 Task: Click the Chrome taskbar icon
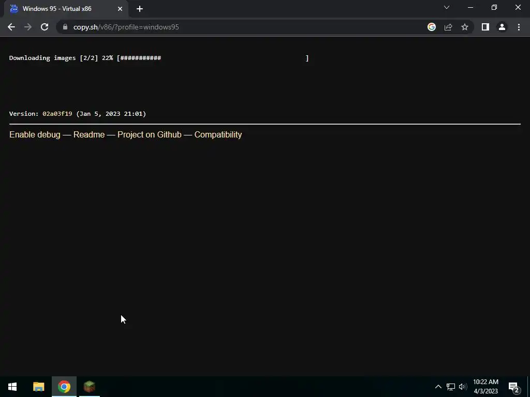pyautogui.click(x=64, y=387)
